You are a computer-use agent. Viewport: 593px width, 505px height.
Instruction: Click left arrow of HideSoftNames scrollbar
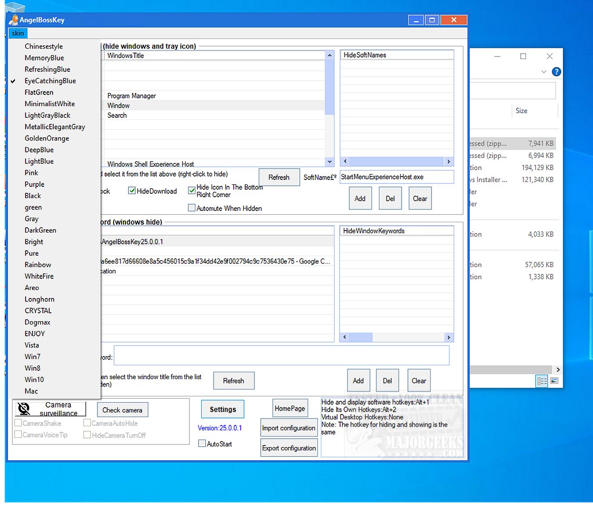pos(345,161)
